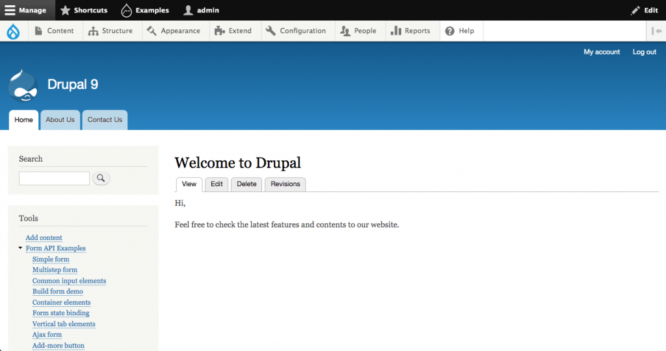Click the Shortcuts toolbar label
The width and height of the screenshot is (666, 351).
pos(90,10)
